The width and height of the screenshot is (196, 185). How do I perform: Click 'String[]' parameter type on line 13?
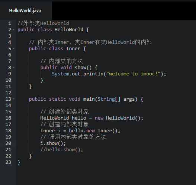point(109,99)
